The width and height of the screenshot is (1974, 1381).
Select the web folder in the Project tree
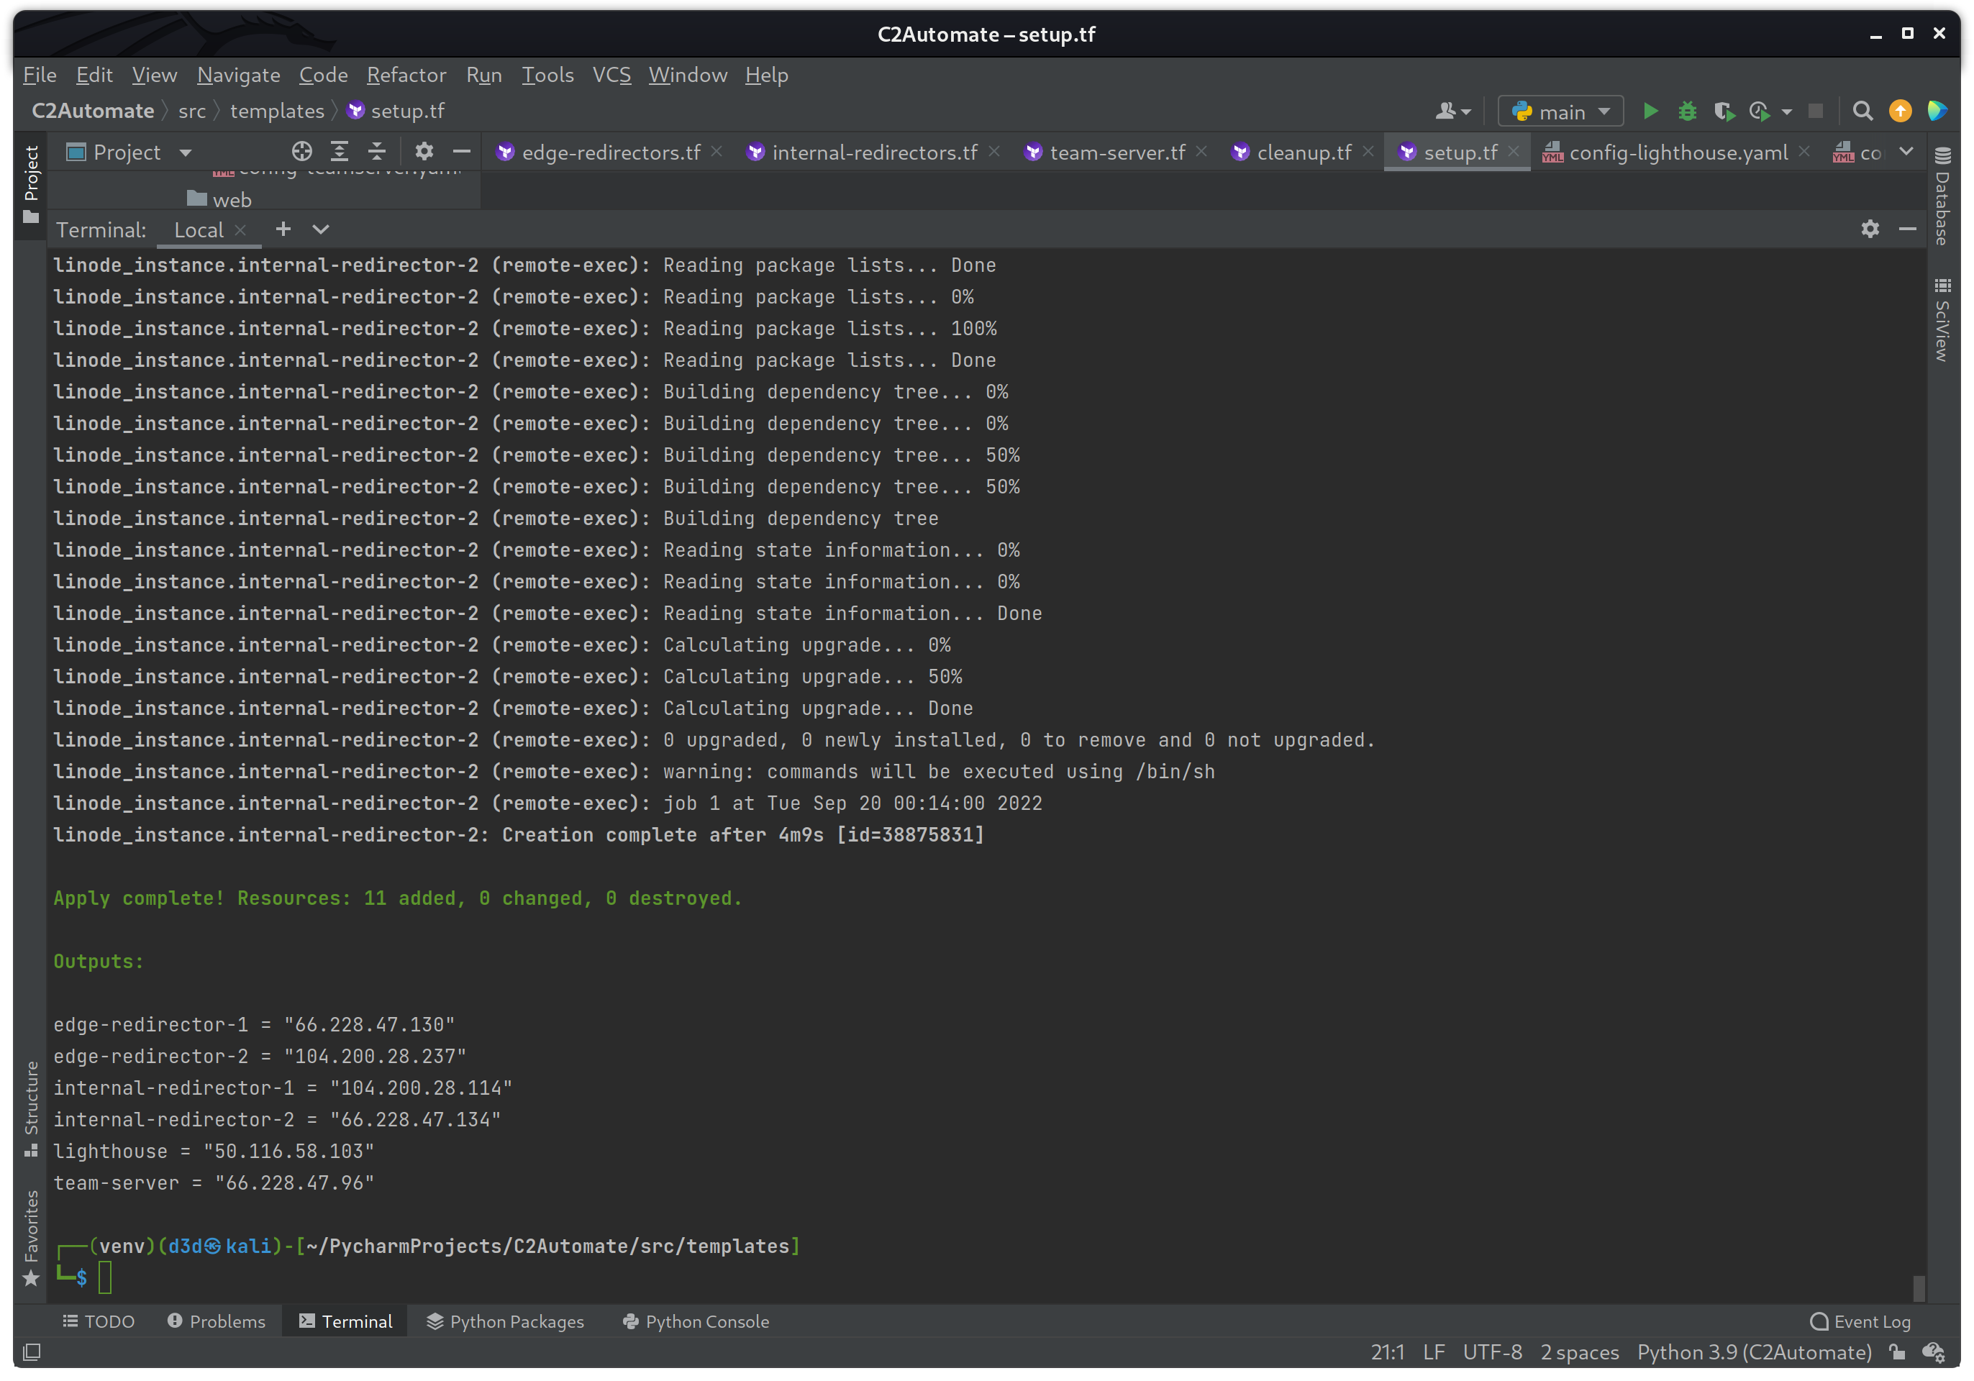pos(232,199)
